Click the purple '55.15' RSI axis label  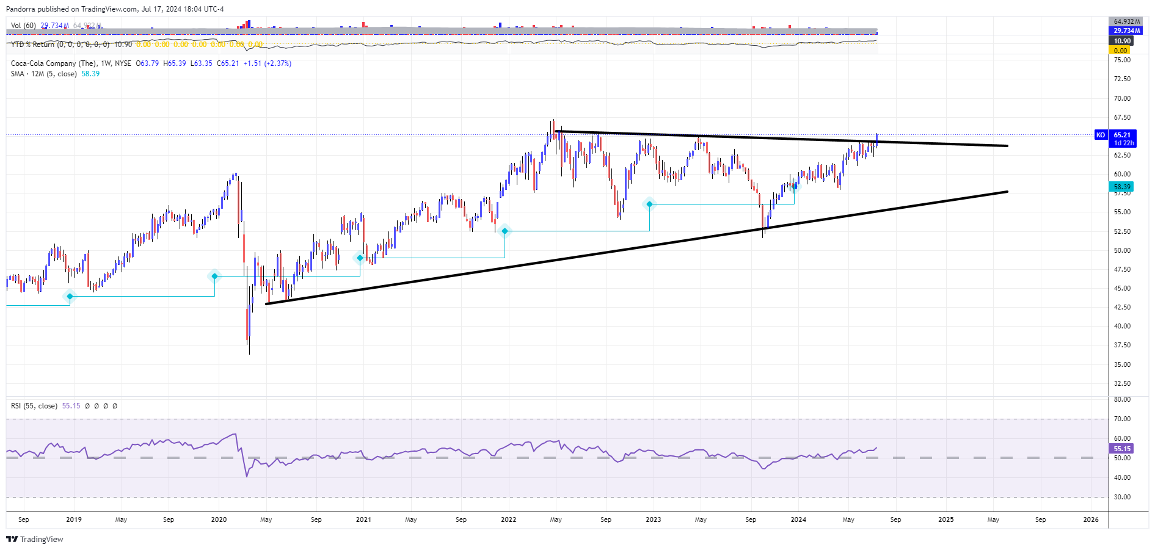pos(1122,449)
